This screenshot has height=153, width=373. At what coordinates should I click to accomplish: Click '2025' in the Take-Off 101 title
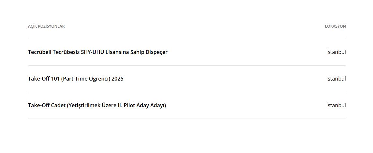tap(117, 79)
